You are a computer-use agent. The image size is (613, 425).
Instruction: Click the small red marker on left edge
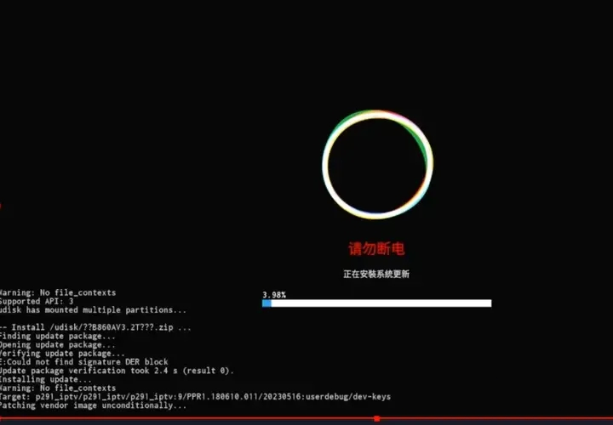click(1, 205)
